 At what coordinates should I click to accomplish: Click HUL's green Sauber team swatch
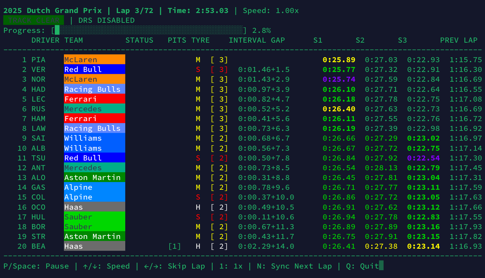click(95, 216)
